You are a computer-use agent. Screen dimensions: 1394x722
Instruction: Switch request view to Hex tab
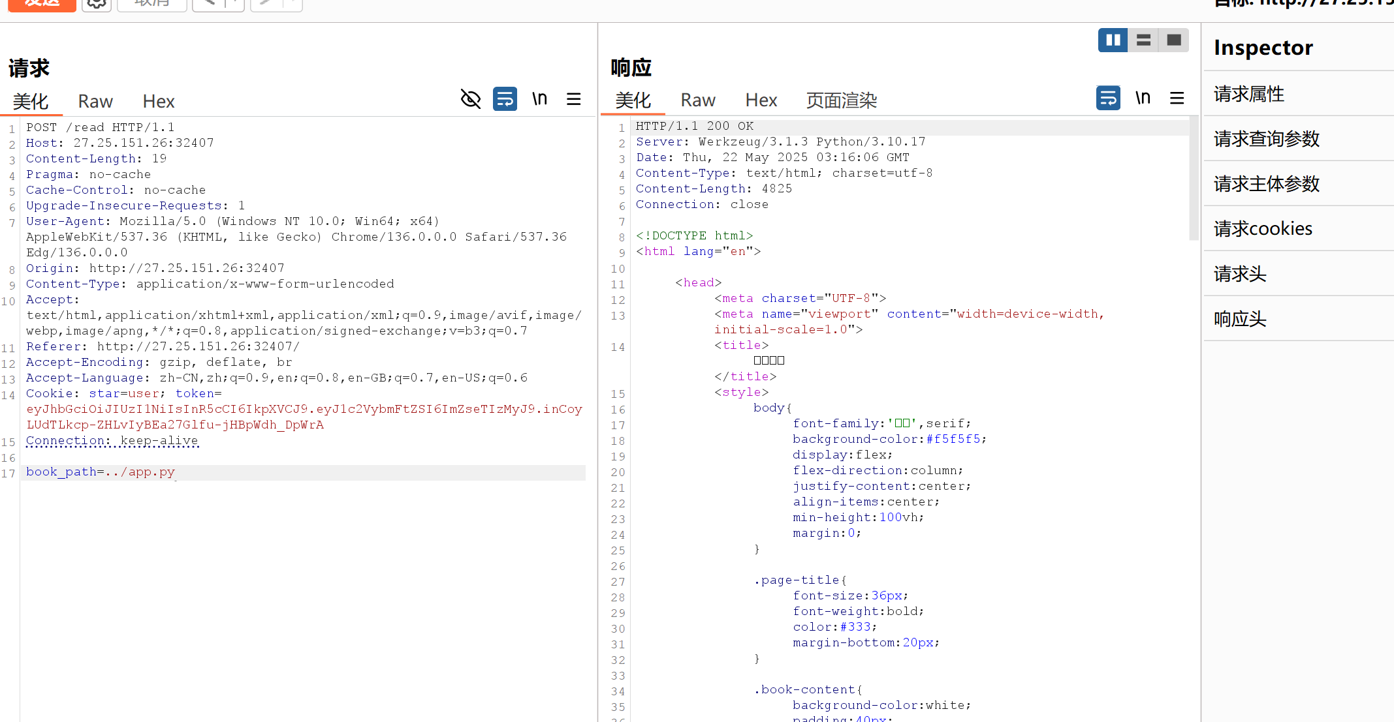pyautogui.click(x=159, y=101)
